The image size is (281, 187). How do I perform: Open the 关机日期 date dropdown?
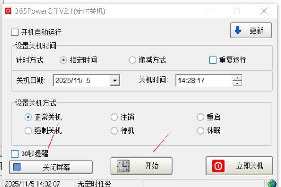[115, 80]
